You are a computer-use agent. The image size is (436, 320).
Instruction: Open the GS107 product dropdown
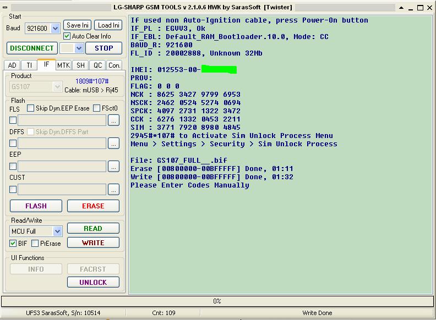[x=57, y=87]
